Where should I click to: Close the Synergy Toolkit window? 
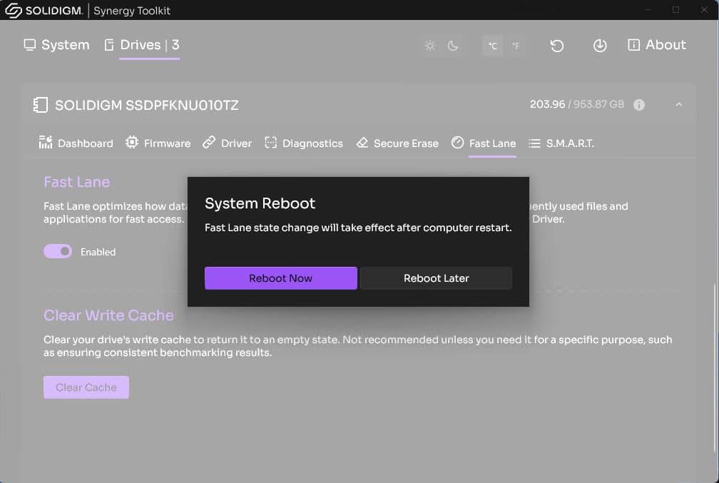point(704,10)
